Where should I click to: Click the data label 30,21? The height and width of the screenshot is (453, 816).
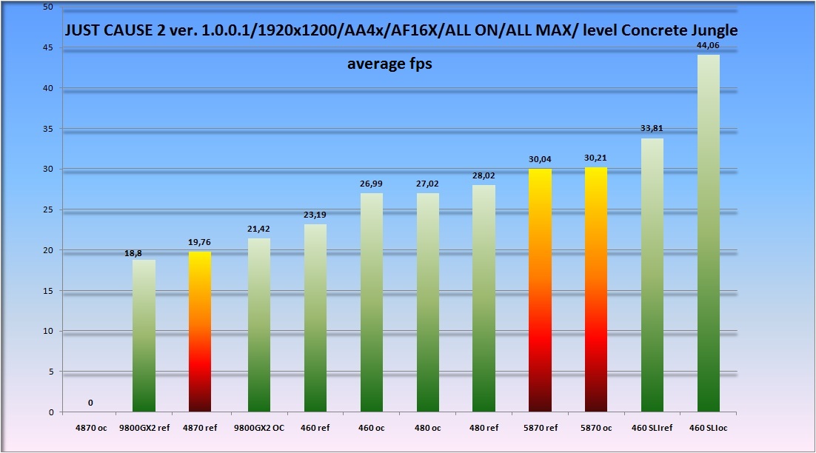tap(595, 158)
